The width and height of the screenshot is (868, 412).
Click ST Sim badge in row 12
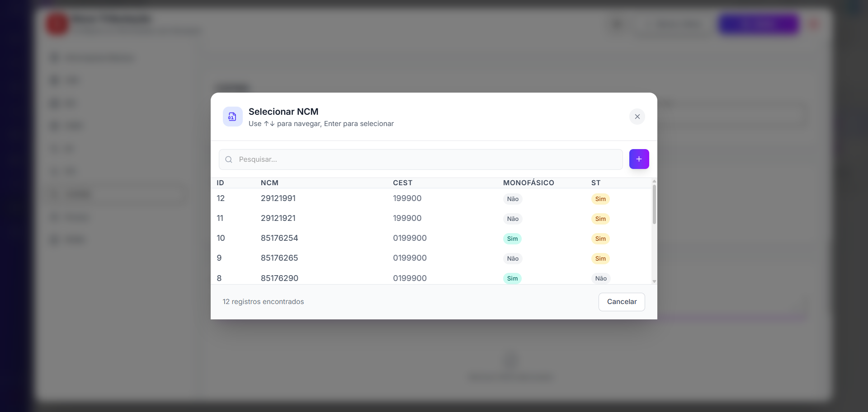(x=600, y=199)
